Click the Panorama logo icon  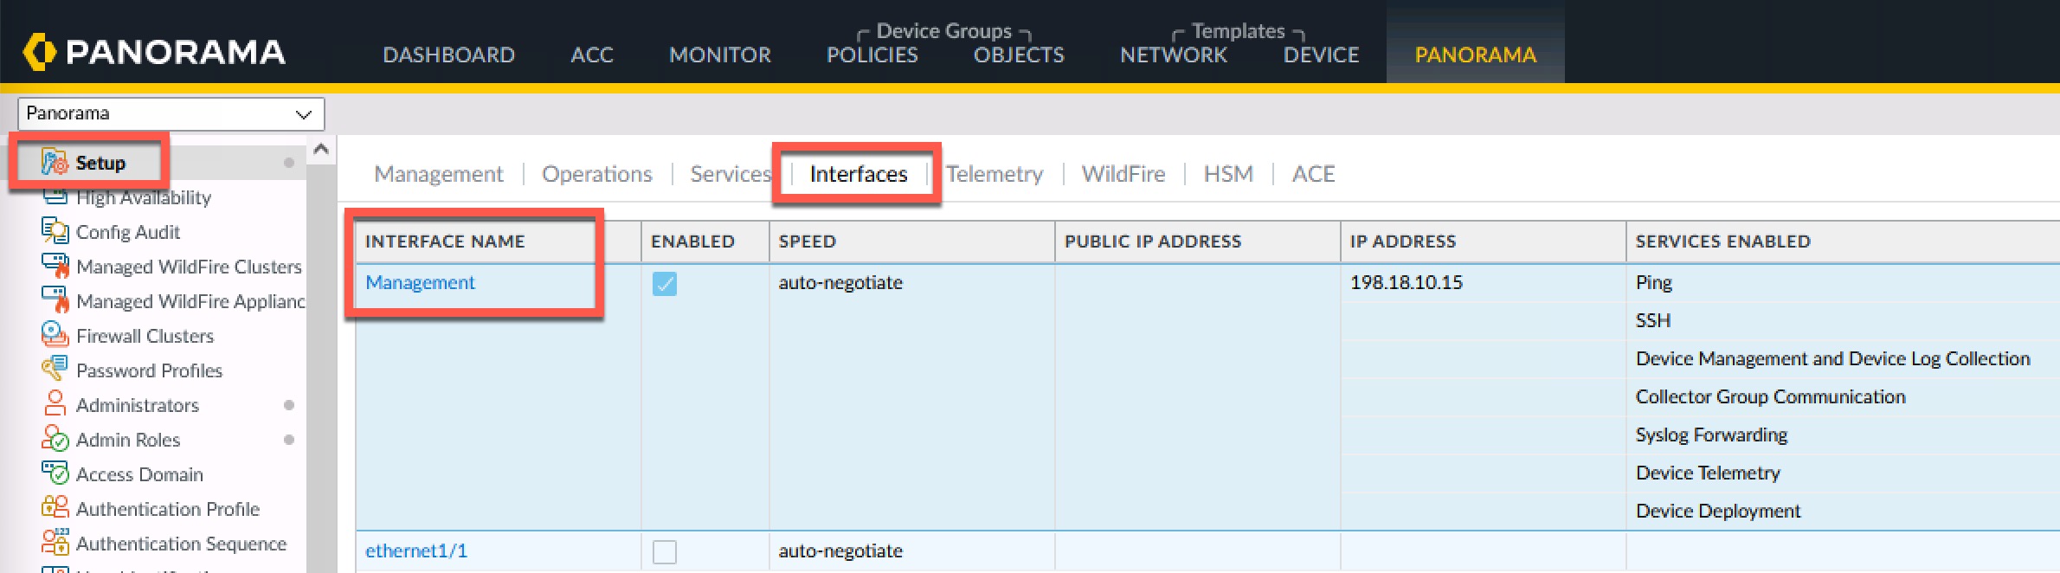40,52
